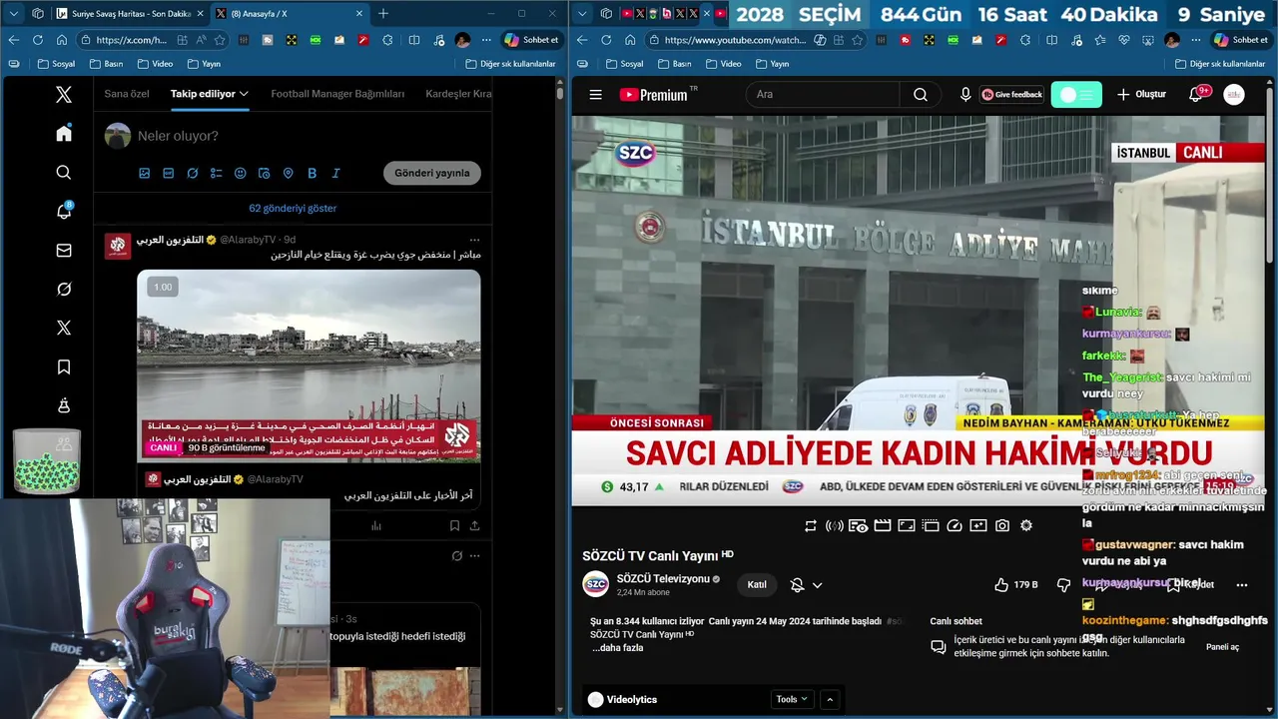Start YouTube voice search microphone
The image size is (1278, 719).
coord(965,95)
